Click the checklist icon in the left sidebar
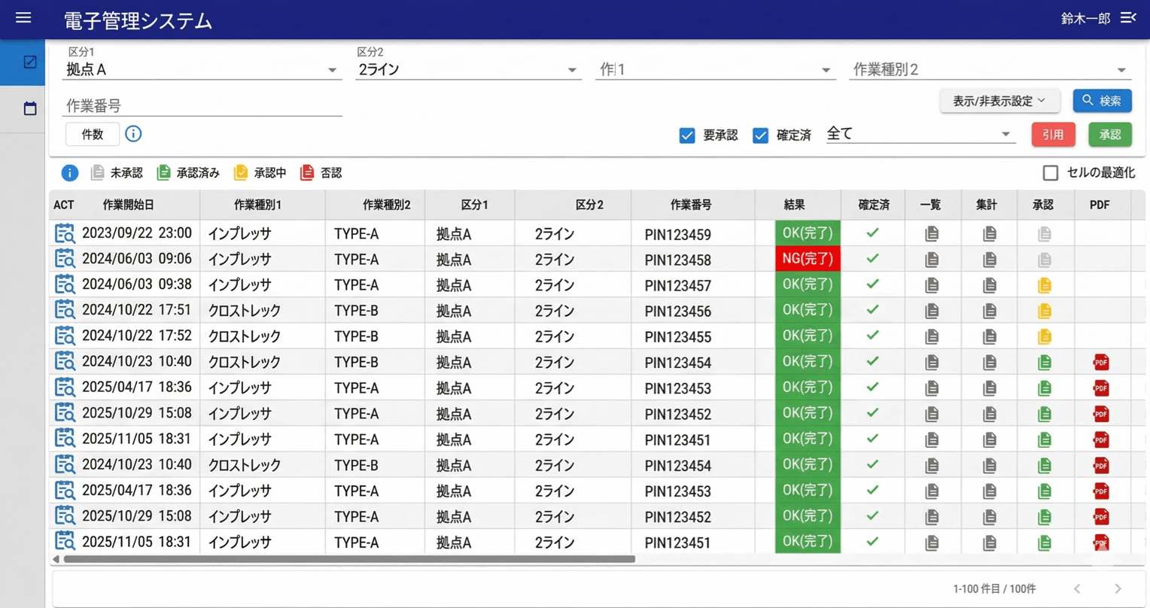Screen dimensions: 1150x608 point(30,62)
